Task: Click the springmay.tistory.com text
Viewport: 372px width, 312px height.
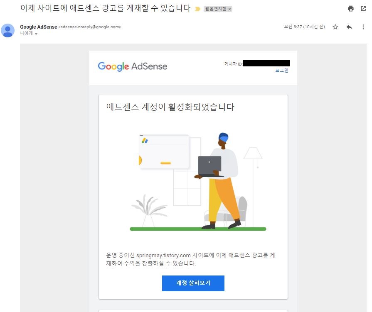Action: pos(163,256)
